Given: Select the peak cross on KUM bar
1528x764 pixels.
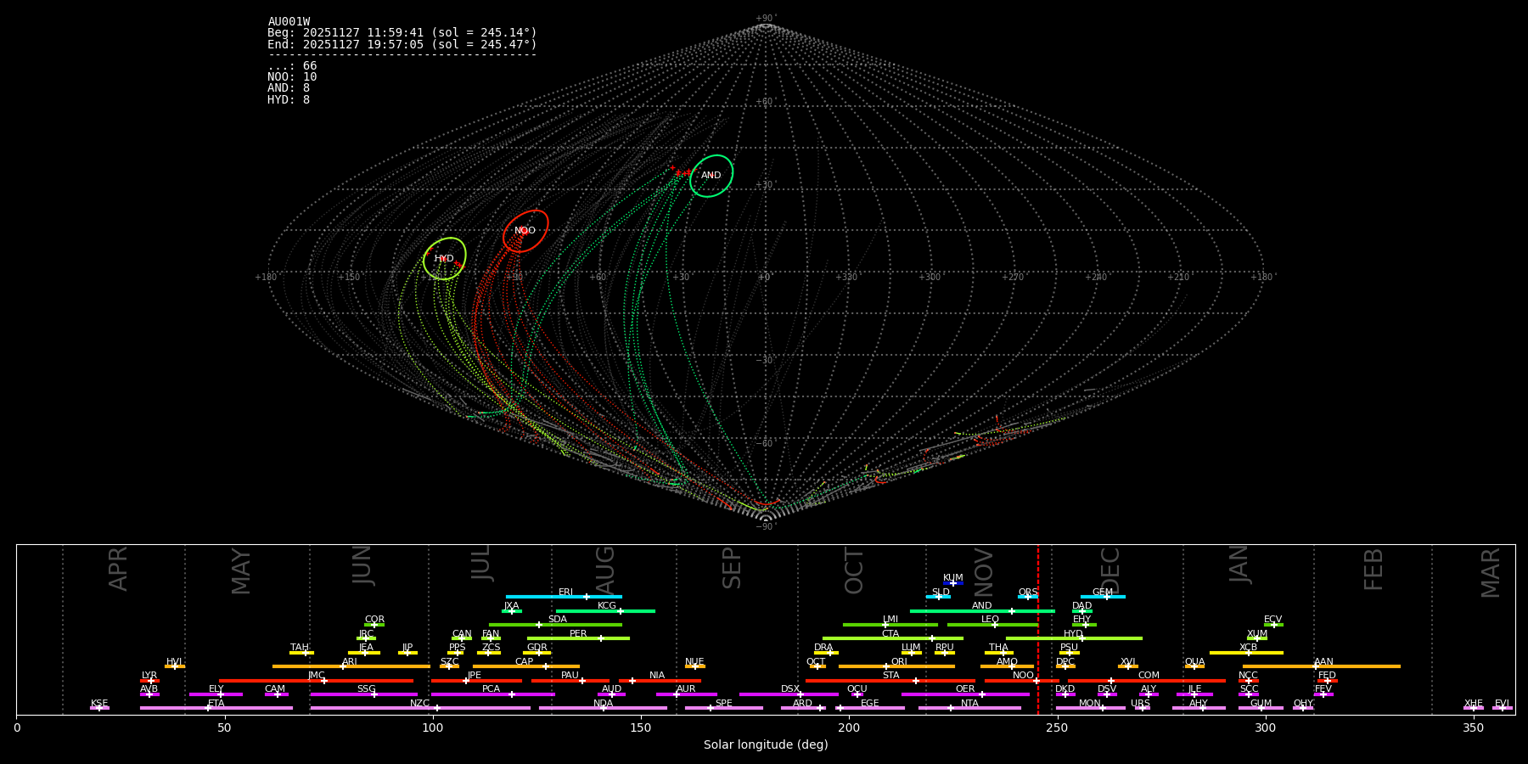Looking at the screenshot, I should coord(952,583).
